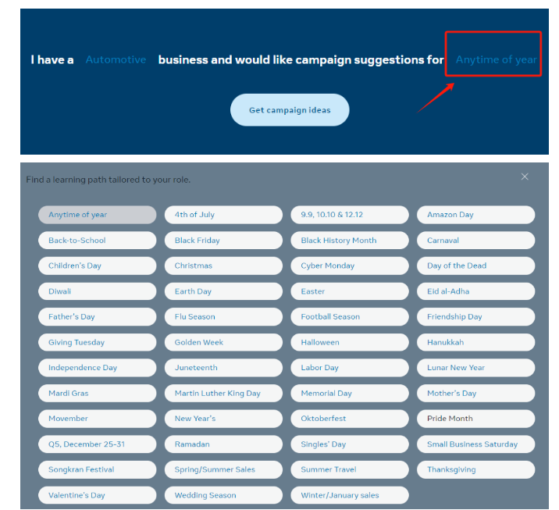Pick the Christmas occasion
The width and height of the screenshot is (559, 510).
pyautogui.click(x=223, y=266)
